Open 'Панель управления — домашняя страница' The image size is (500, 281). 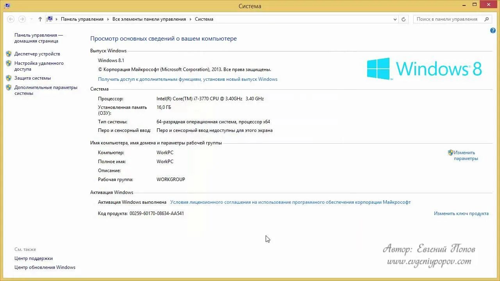39,38
